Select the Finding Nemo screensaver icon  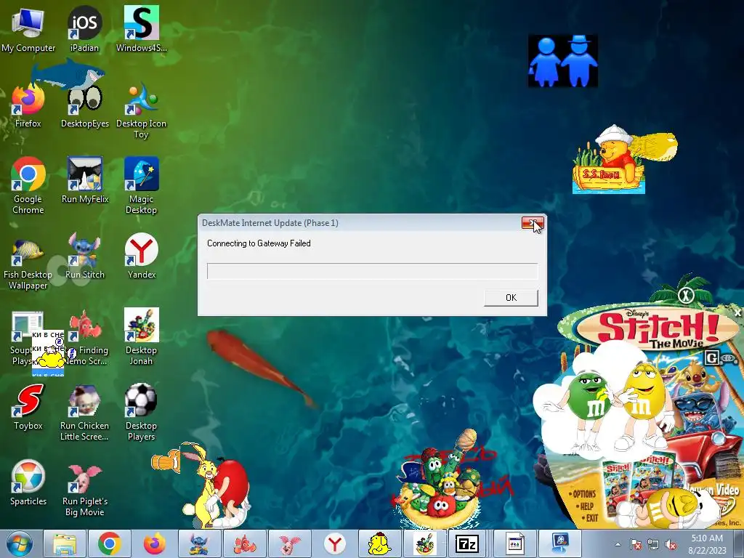coord(85,337)
